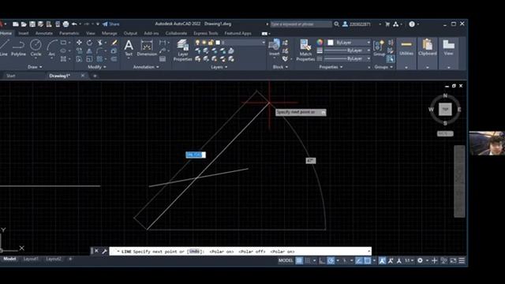Click the Trim tool icon
Image resolution: width=505 pixels, height=284 pixels.
pos(100,43)
